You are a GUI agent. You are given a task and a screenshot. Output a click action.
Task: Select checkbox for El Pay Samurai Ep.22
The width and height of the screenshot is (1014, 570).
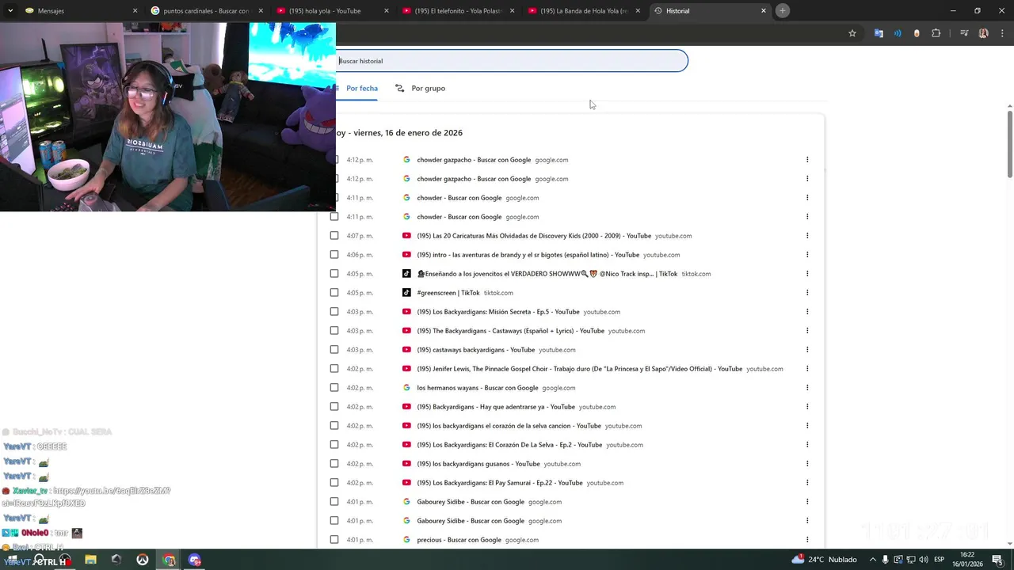[334, 483]
